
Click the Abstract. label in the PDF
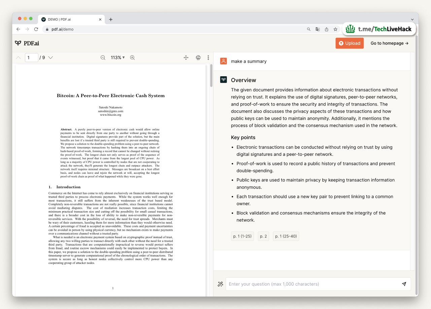click(66, 130)
